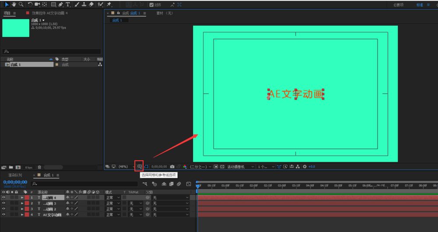Hide layer 2 with its eye icon
This screenshot has height=232, width=438.
pos(4,203)
